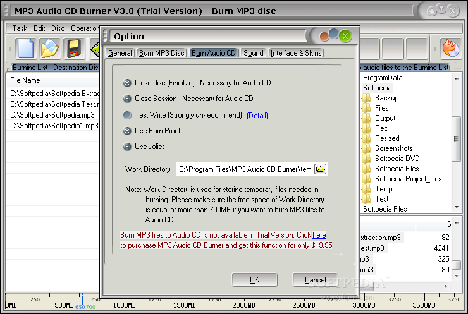Click file list scroll down arrow
This screenshot has width=468, height=314.
(457, 276)
